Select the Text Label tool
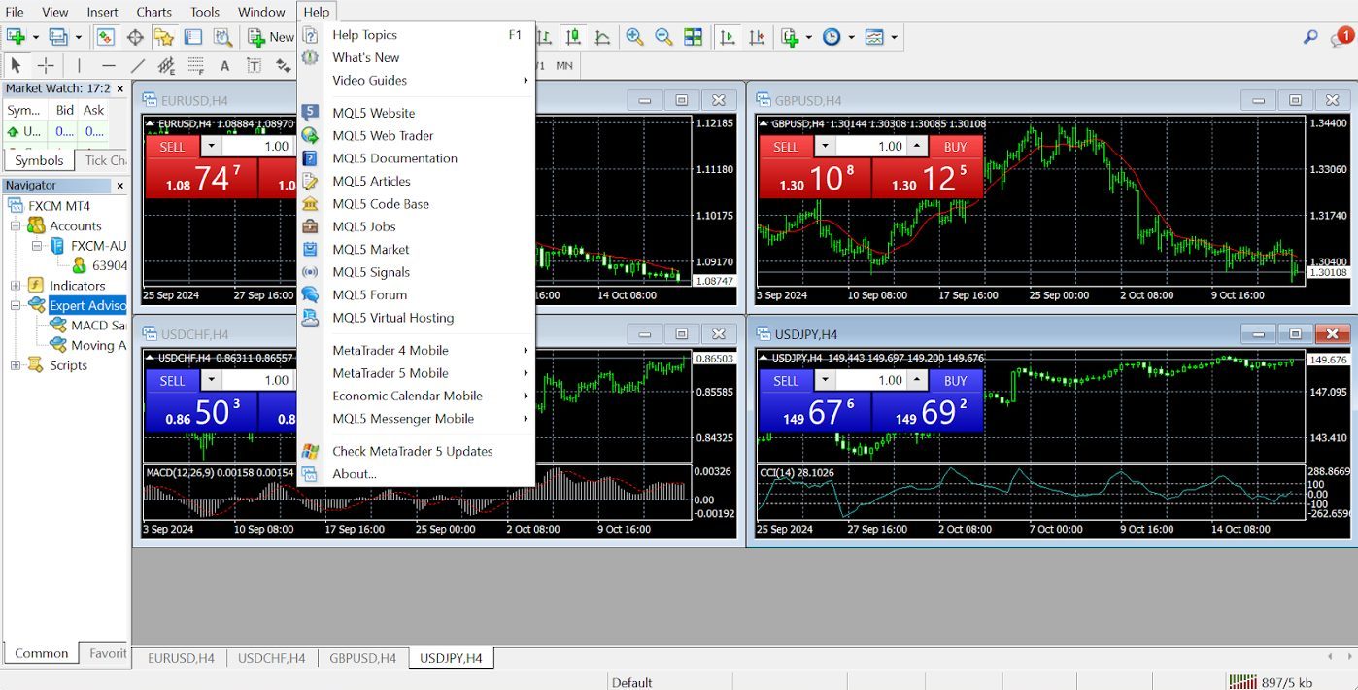1358x690 pixels. point(254,66)
